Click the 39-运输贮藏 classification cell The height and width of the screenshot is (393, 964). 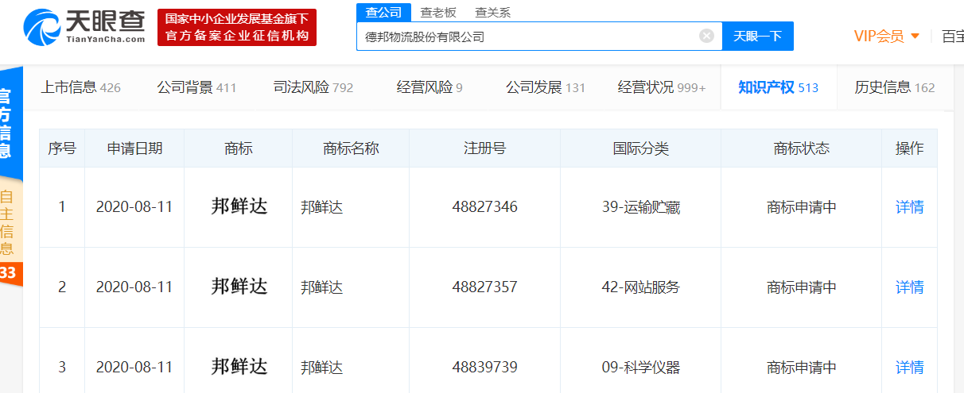tap(641, 207)
